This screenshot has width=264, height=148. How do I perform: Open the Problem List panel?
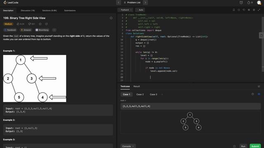(x=132, y=2)
